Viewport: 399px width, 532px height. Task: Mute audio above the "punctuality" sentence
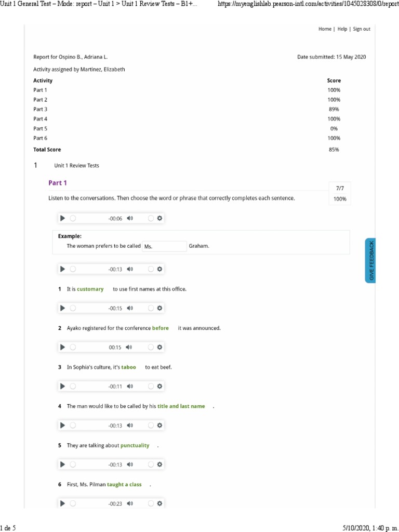pos(130,425)
